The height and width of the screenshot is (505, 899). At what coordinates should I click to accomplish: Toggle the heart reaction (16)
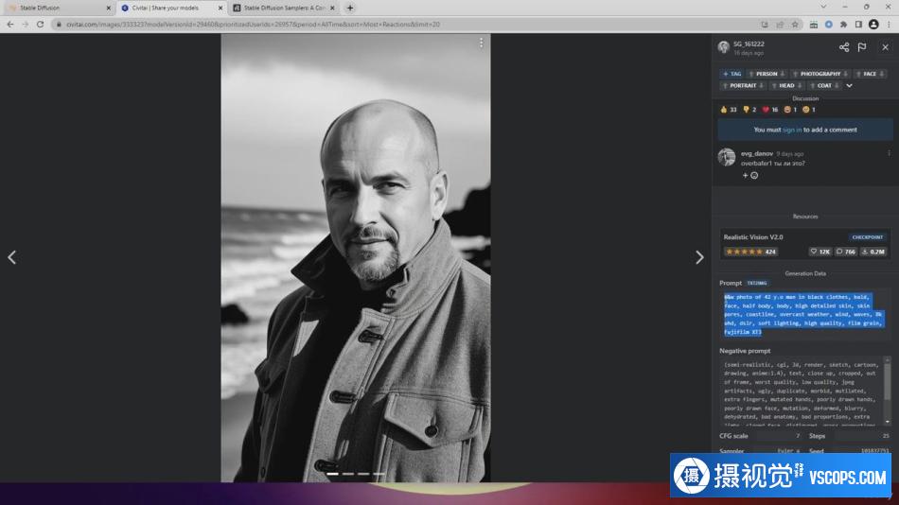pos(769,110)
